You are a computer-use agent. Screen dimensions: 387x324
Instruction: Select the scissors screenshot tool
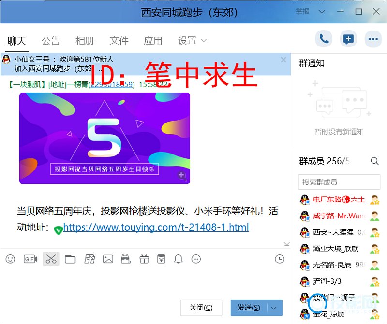point(51,259)
